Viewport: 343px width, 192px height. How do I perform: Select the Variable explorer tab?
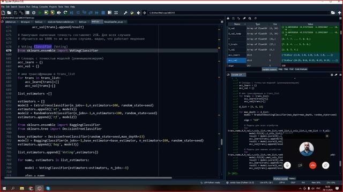pyautogui.click(x=269, y=69)
